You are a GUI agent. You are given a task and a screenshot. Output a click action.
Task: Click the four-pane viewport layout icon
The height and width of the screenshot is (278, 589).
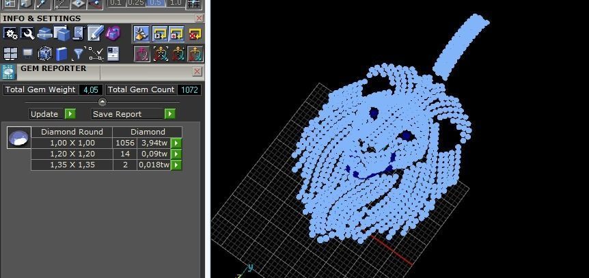click(x=10, y=54)
